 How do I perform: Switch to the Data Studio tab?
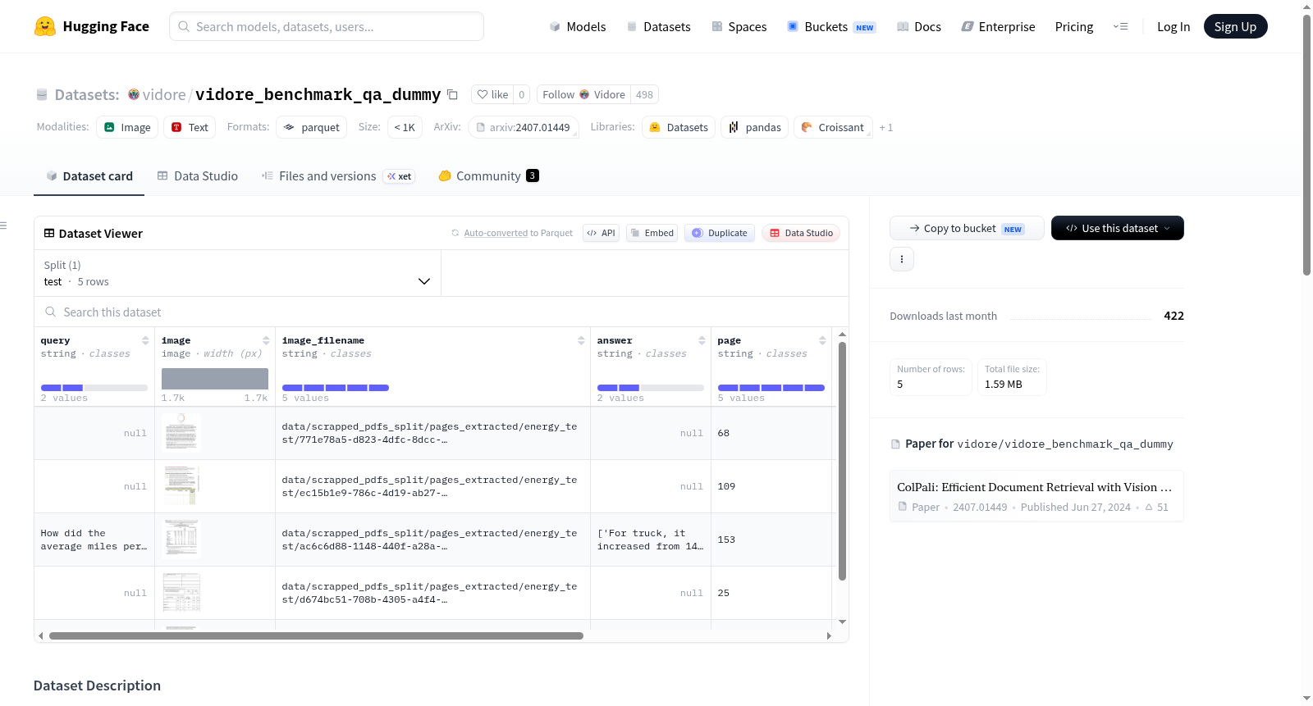point(198,175)
